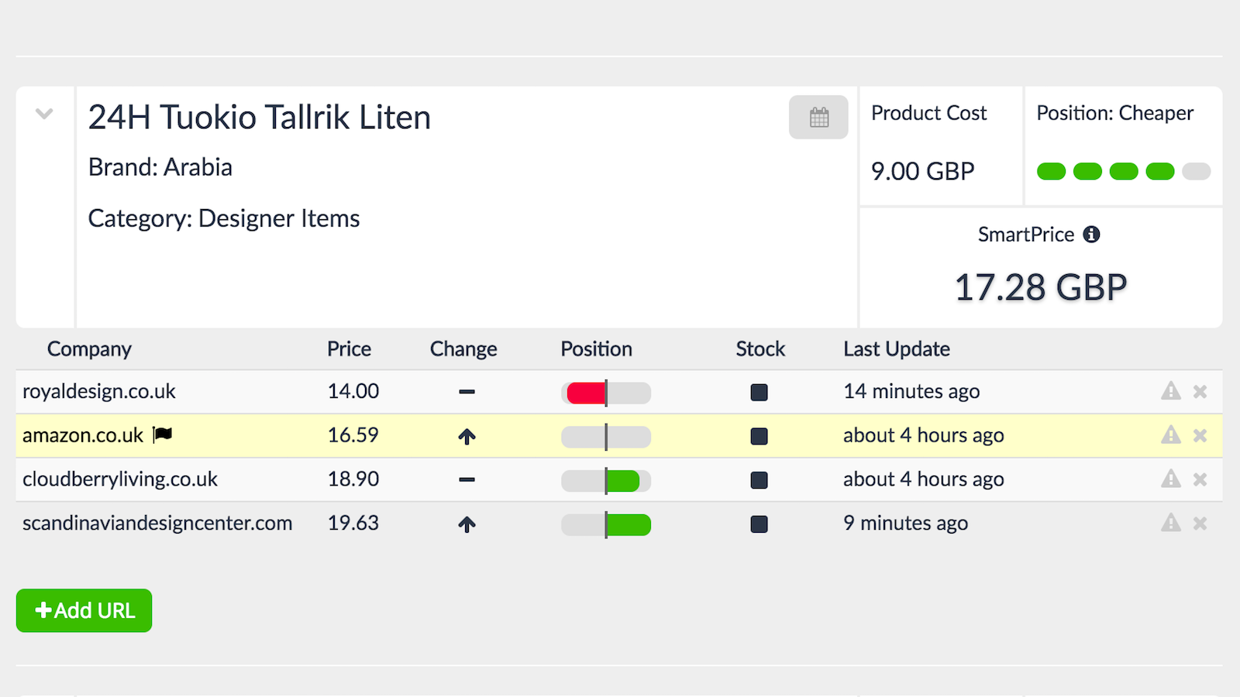The image size is (1240, 697).
Task: Sort by the Last Update column header
Action: coord(896,349)
